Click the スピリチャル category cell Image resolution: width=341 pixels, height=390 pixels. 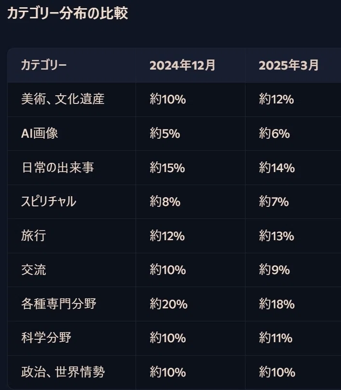click(49, 202)
